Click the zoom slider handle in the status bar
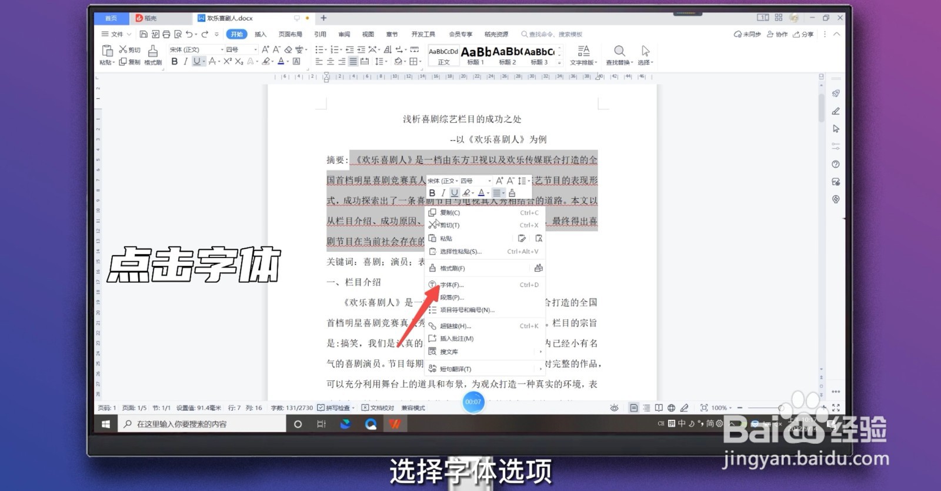Screen dimensions: 941x491 (x=780, y=408)
